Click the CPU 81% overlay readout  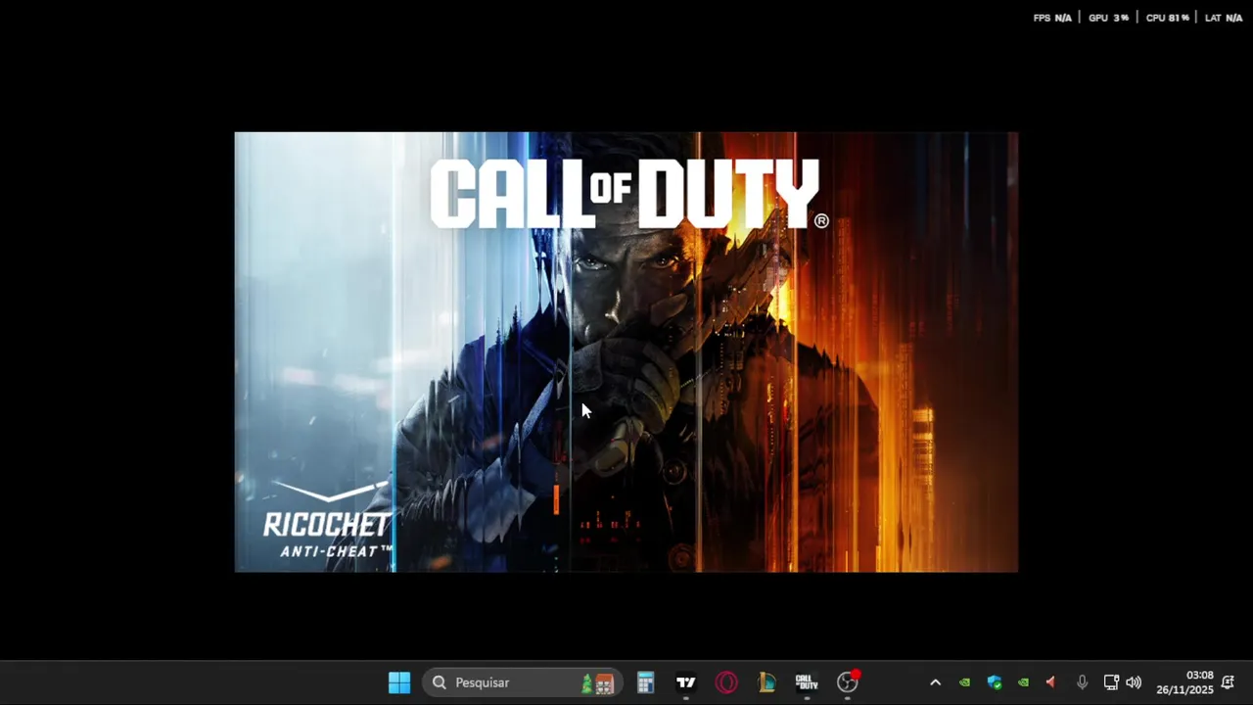coord(1167,18)
